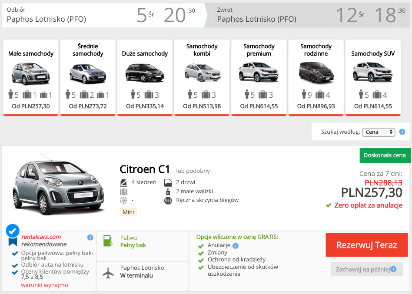
Task: Change pickup time 20:30
Action: [x=179, y=15]
